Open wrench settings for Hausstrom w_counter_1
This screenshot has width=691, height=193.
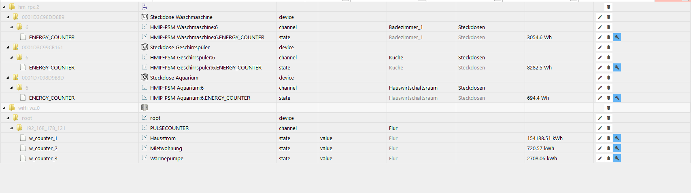click(617, 138)
